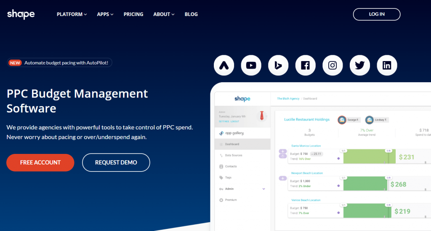The height and width of the screenshot is (231, 431).
Task: Click Santa Monica autopilot plane icon
Action: (x=283, y=151)
